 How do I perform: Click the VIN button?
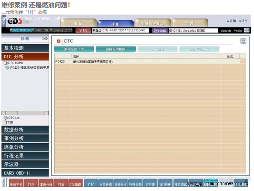(x=83, y=31)
